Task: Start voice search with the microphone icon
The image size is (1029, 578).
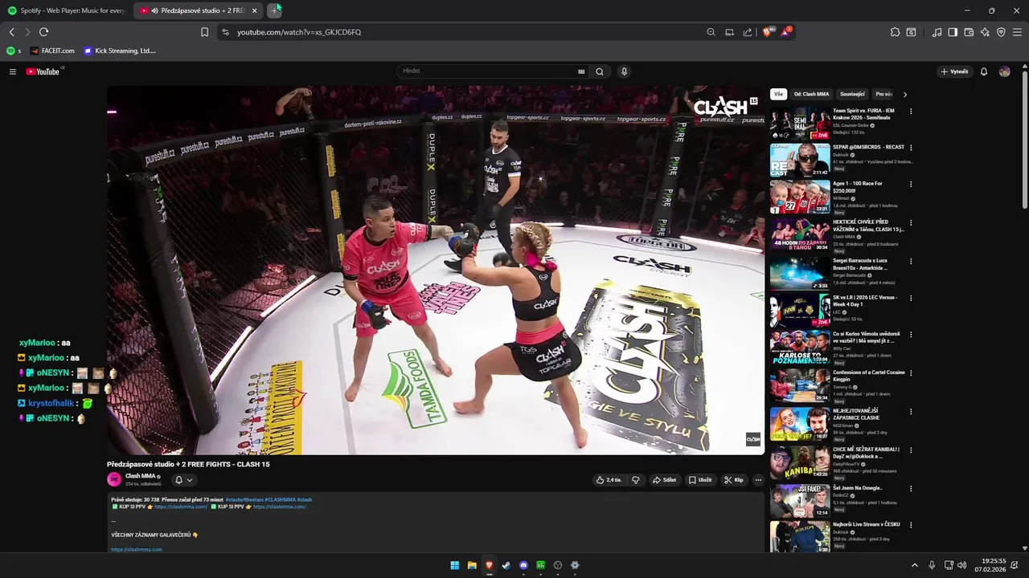Action: click(x=624, y=71)
